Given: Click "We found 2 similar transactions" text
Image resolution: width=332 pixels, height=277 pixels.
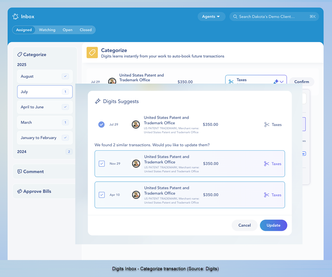Looking at the screenshot, I should (x=123, y=145).
